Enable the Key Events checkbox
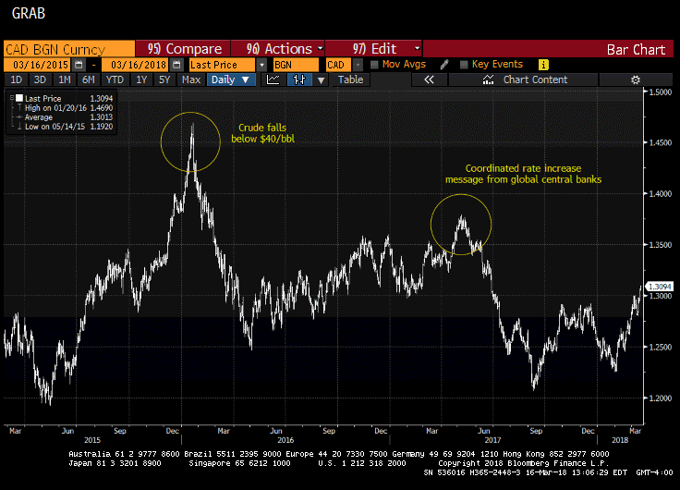680x490 pixels. click(463, 65)
